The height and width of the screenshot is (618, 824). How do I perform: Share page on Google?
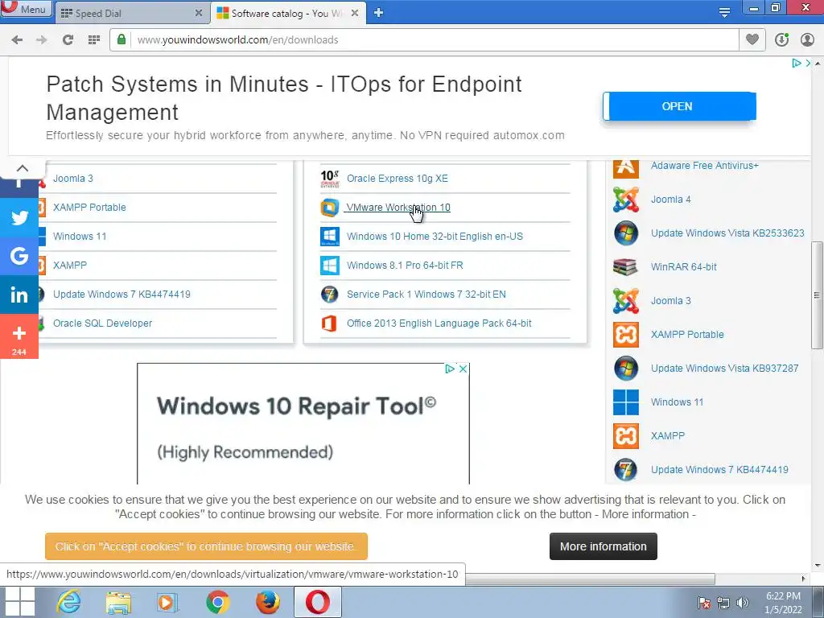pyautogui.click(x=19, y=256)
